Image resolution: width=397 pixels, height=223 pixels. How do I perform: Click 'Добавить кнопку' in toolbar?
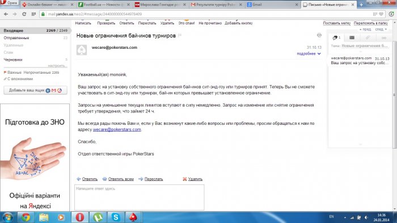coord(239,23)
